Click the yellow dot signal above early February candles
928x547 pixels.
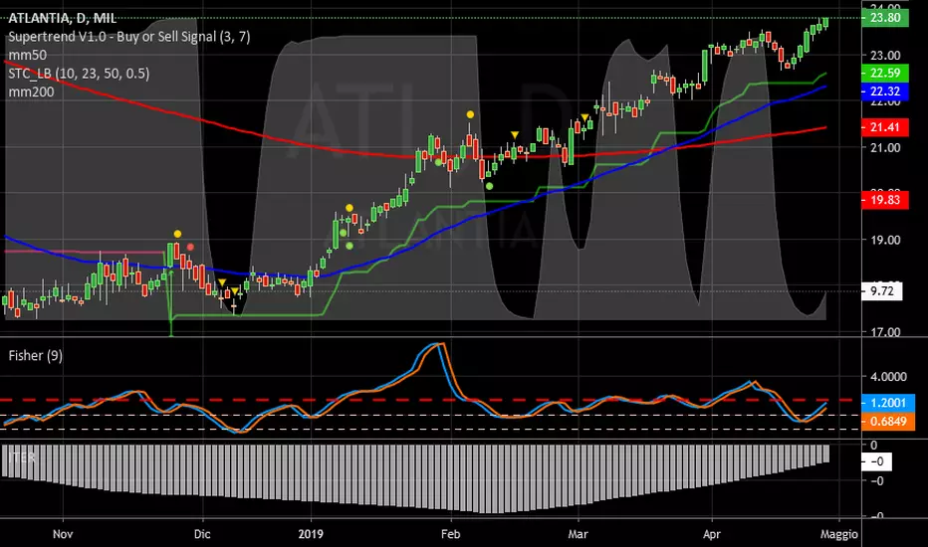click(x=470, y=114)
